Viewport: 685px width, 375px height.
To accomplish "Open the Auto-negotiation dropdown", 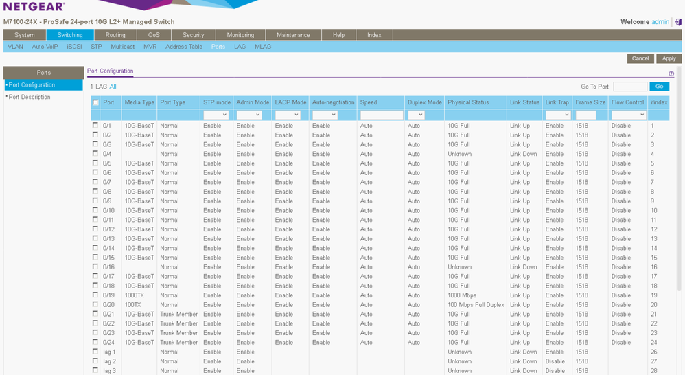I will click(325, 115).
